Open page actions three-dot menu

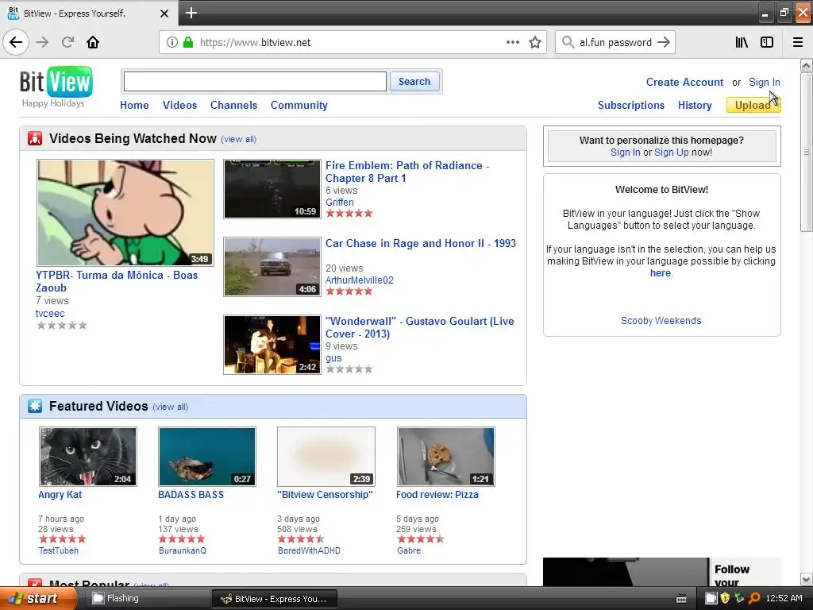pos(512,42)
